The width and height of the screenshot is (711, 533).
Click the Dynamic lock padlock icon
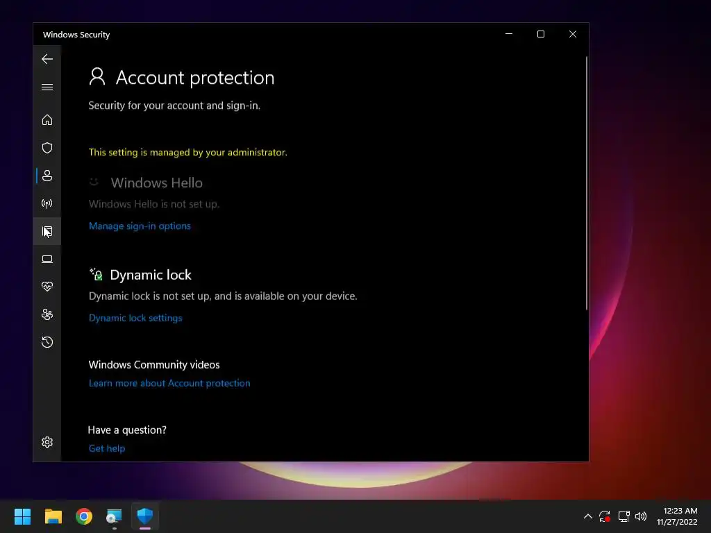tap(96, 274)
